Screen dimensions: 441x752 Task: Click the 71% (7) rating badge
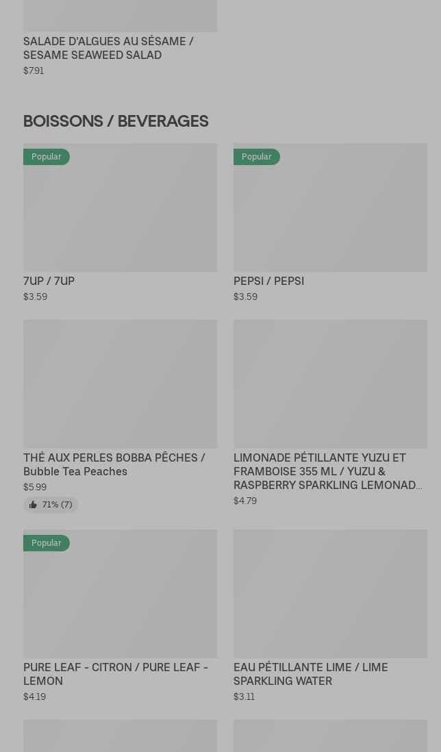pos(57,505)
